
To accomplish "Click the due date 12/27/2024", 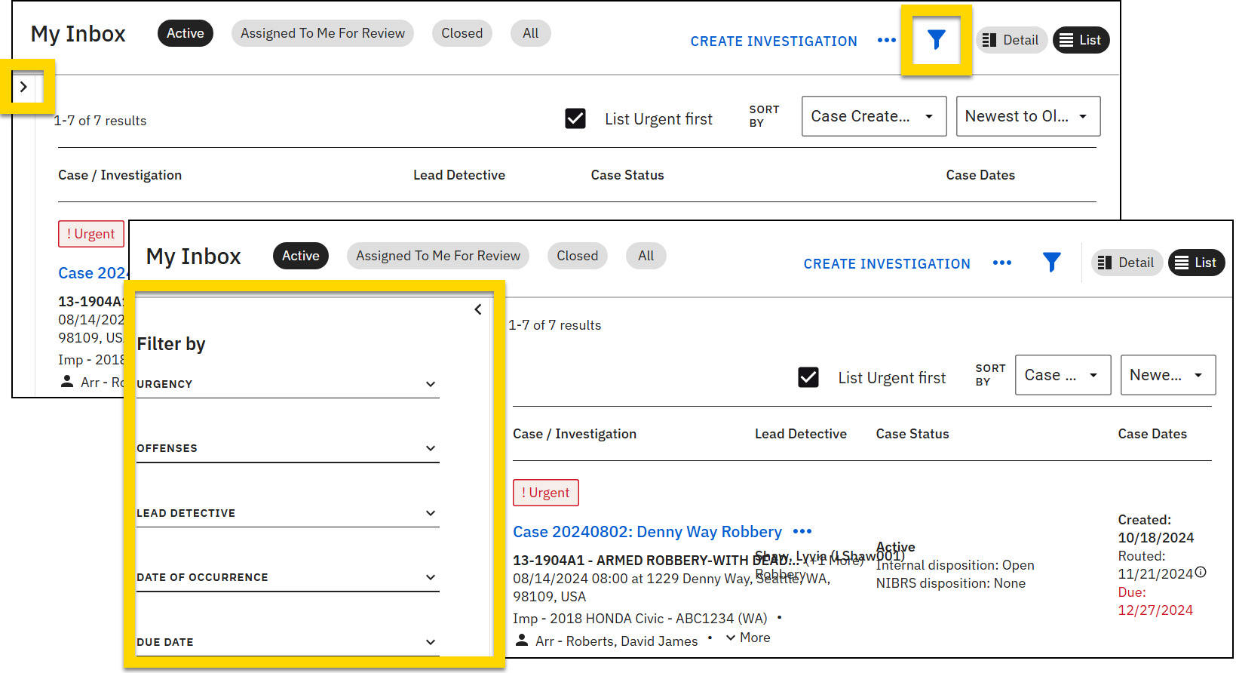I will (x=1155, y=610).
